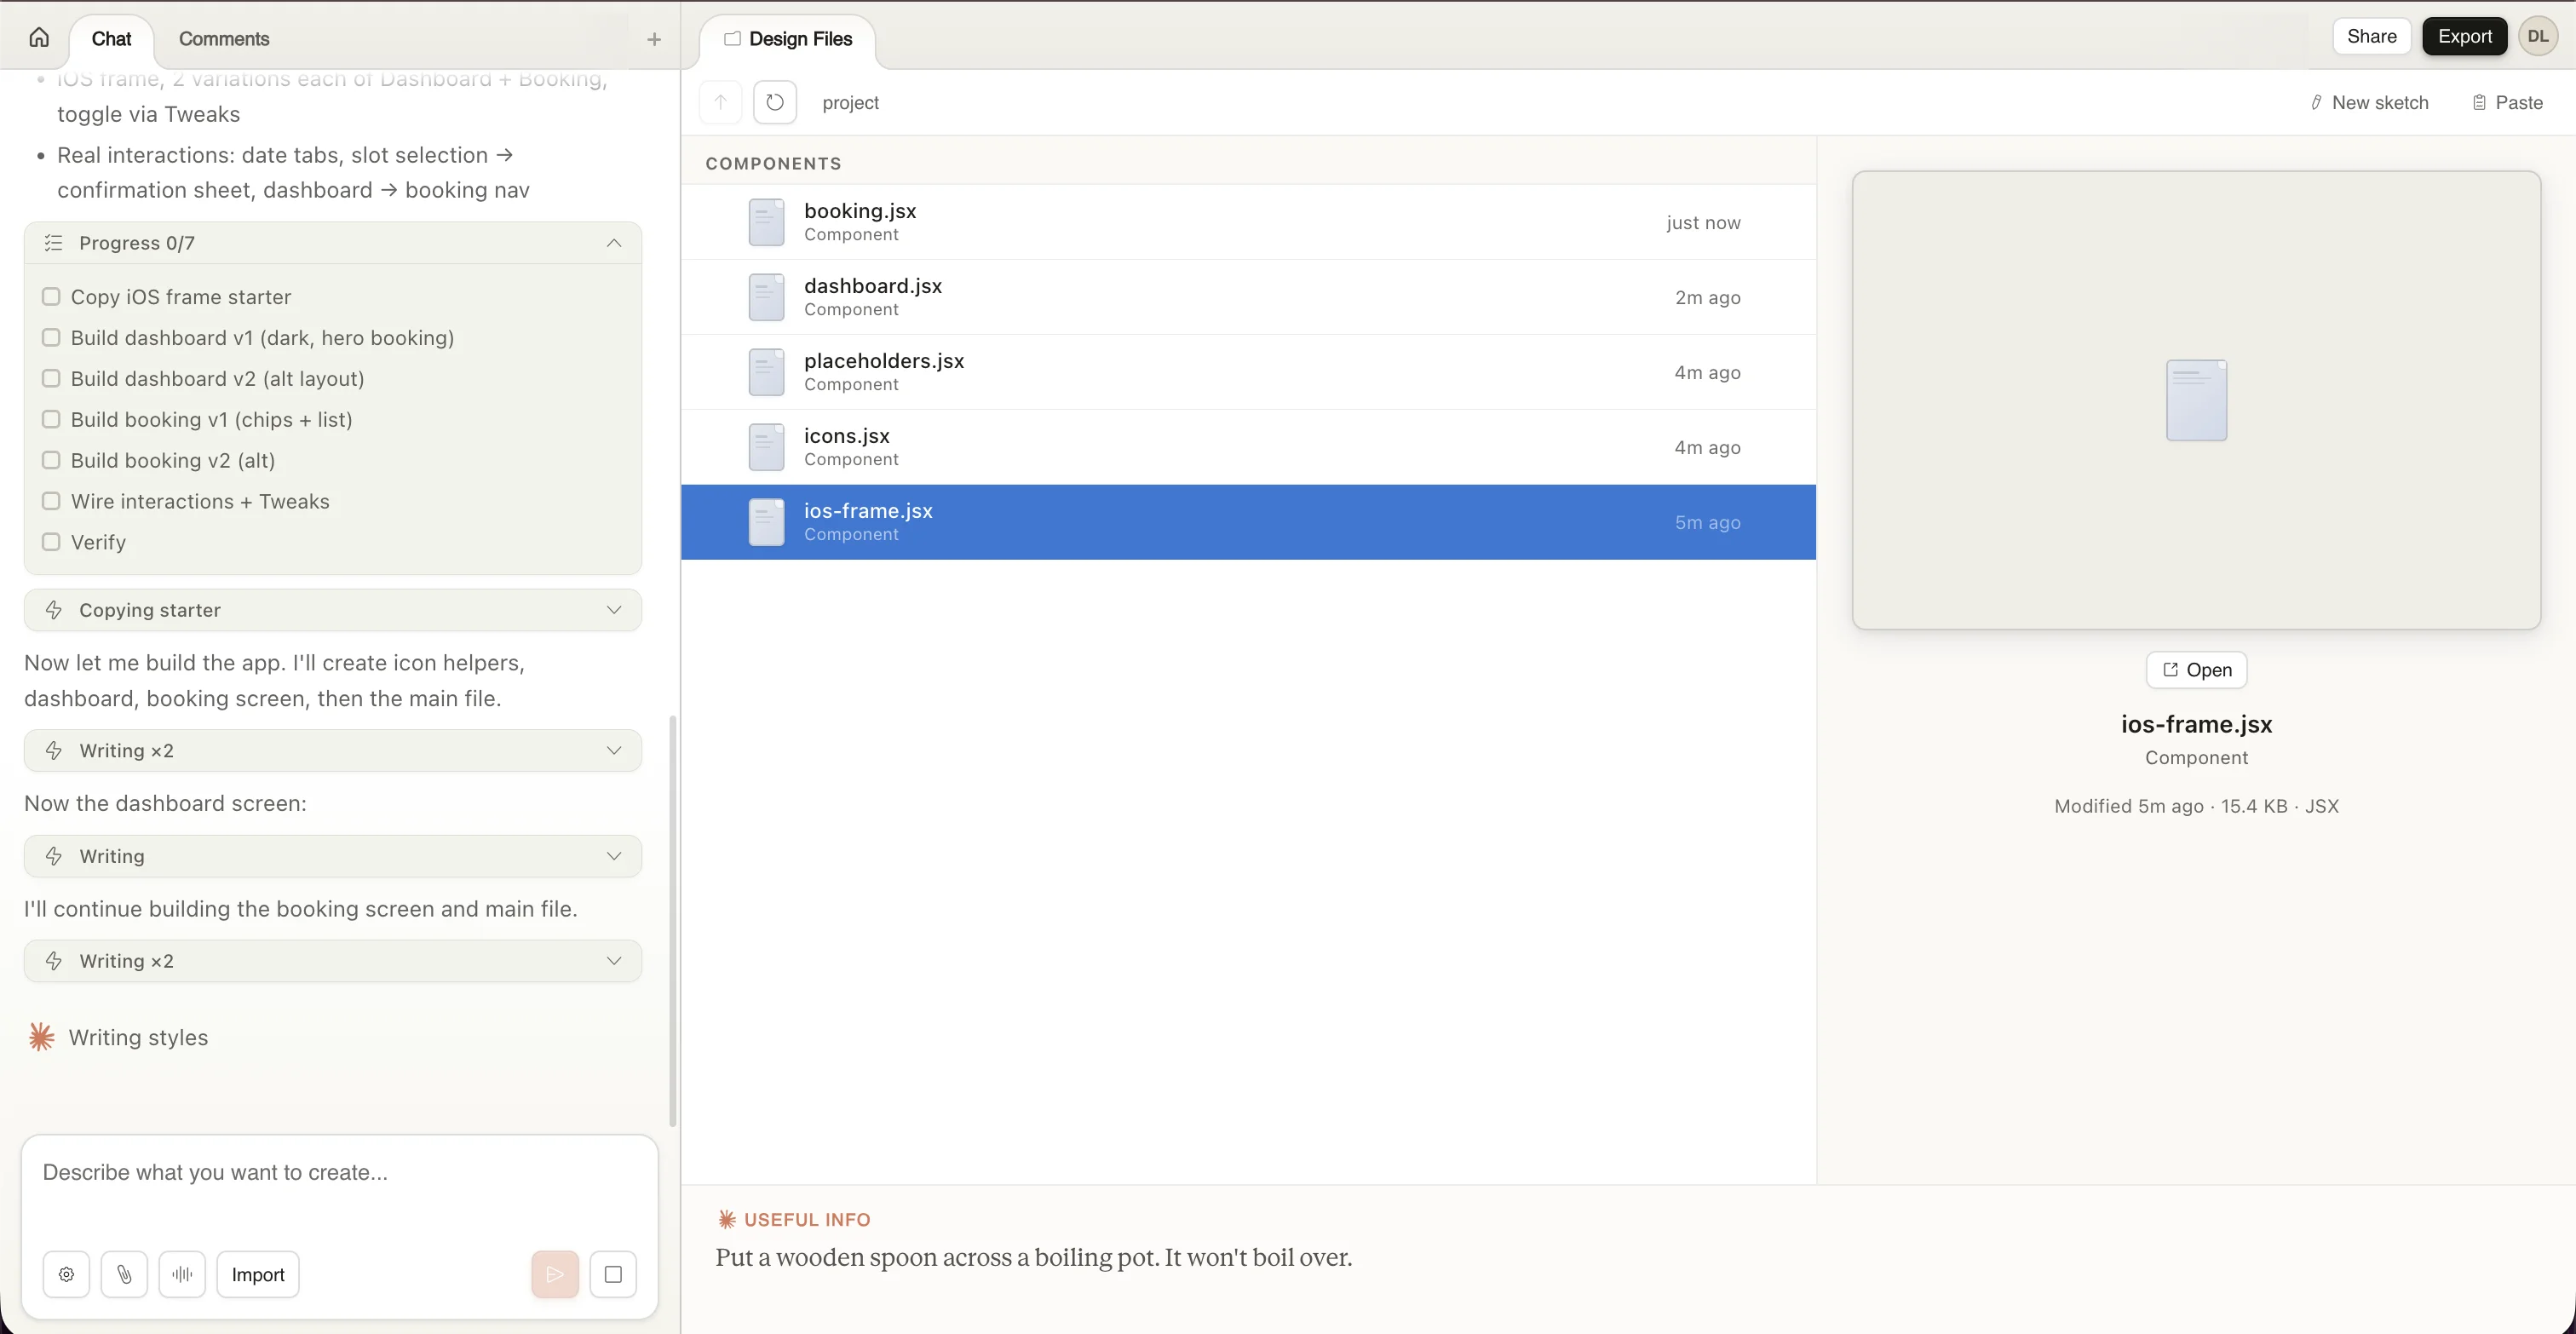Image resolution: width=2576 pixels, height=1334 pixels.
Task: Click the home icon
Action: (39, 38)
